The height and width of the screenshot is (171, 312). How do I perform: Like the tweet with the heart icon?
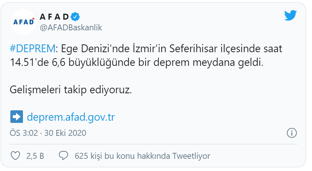tap(16, 155)
